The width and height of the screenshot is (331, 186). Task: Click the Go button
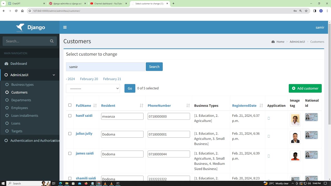[x=130, y=88]
